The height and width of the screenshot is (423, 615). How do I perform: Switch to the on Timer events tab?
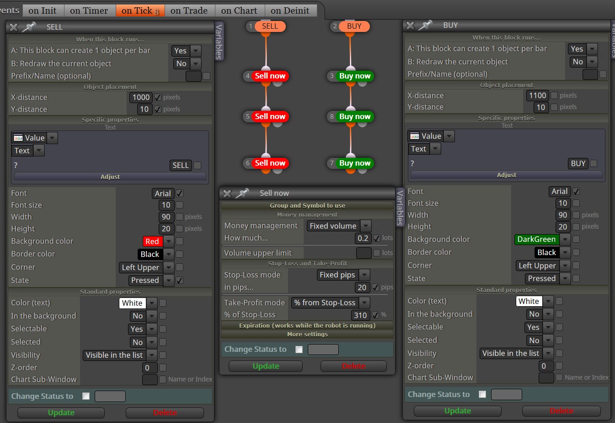coord(89,10)
